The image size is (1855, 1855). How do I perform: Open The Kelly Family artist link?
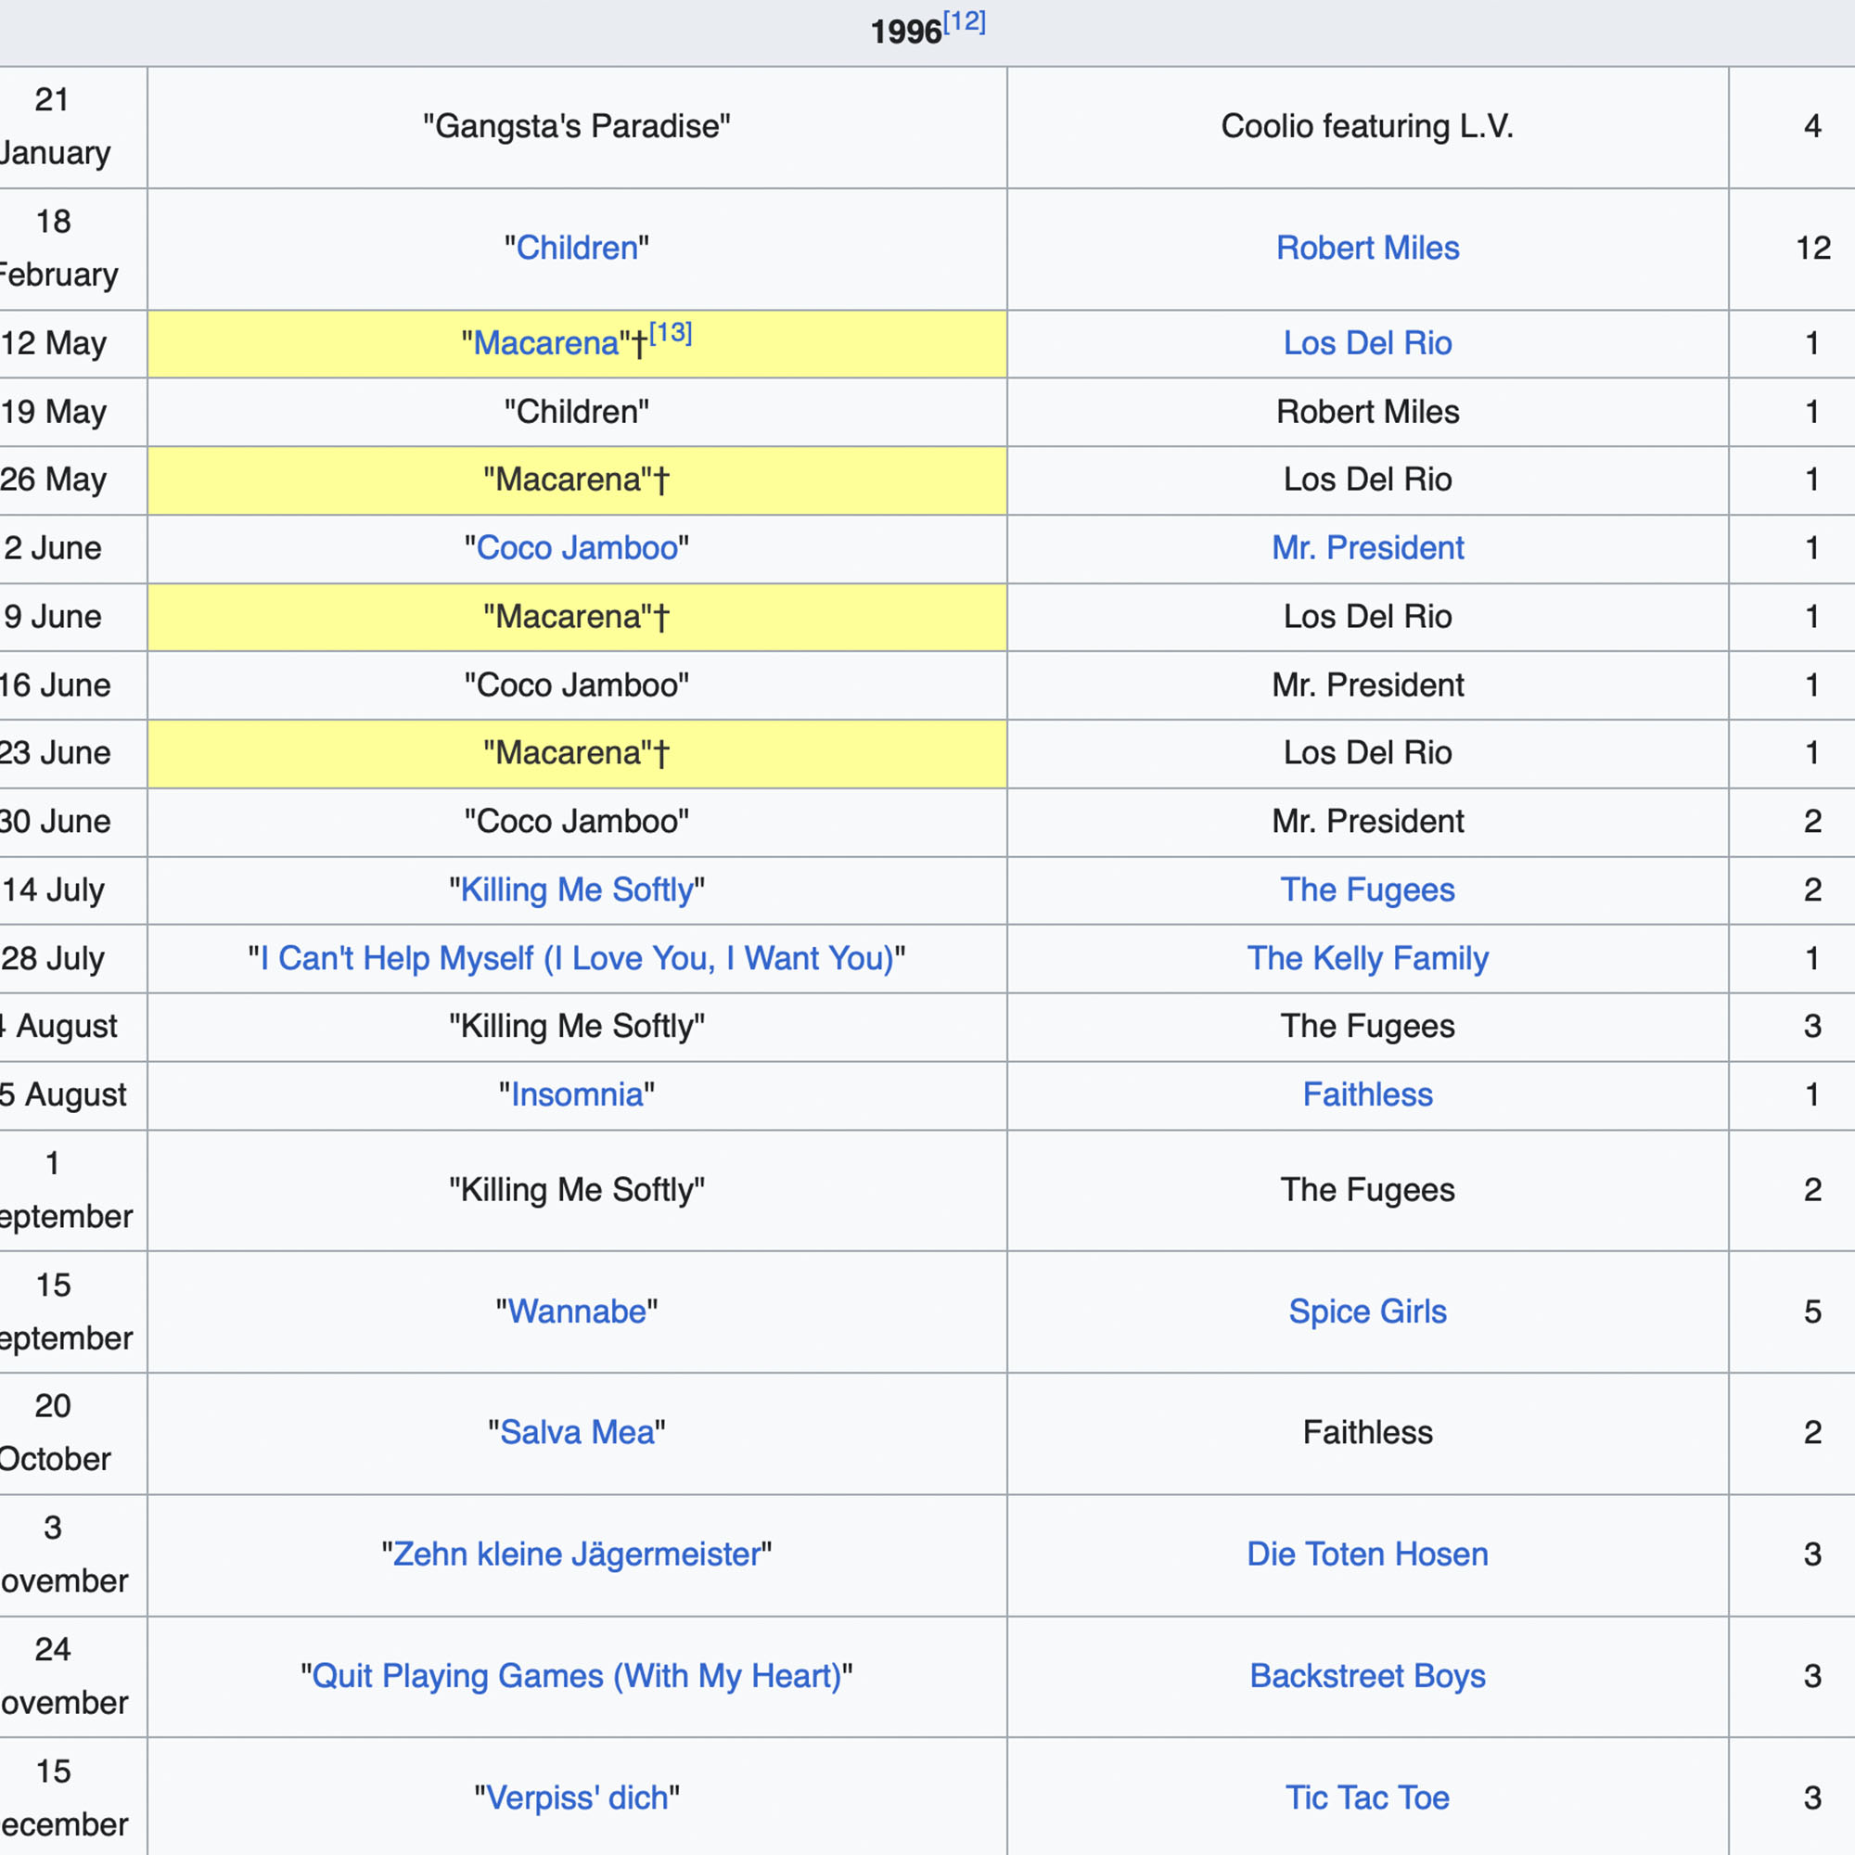(1367, 957)
